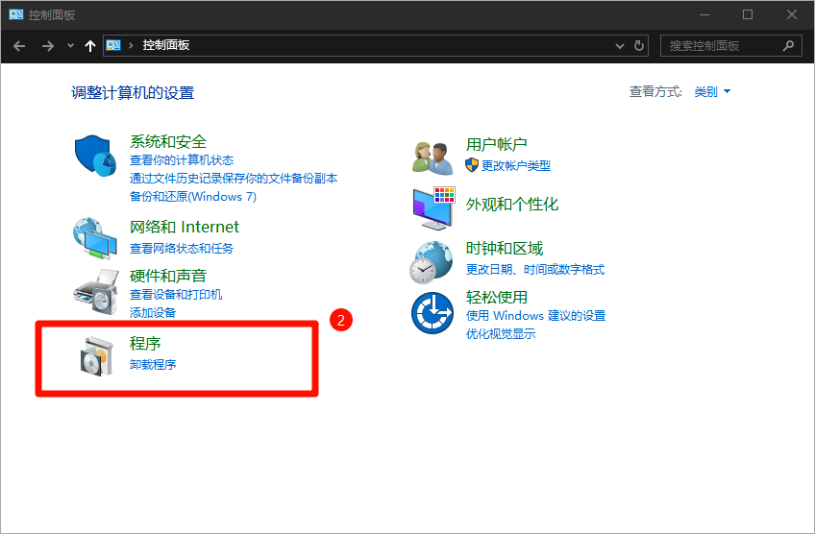Image resolution: width=815 pixels, height=534 pixels.
Task: Go back with the left arrow button
Action: (19, 46)
